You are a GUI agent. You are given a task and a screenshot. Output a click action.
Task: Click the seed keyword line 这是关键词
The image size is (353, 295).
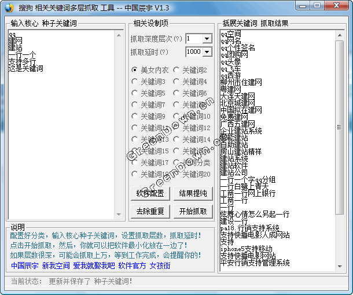click(25, 68)
